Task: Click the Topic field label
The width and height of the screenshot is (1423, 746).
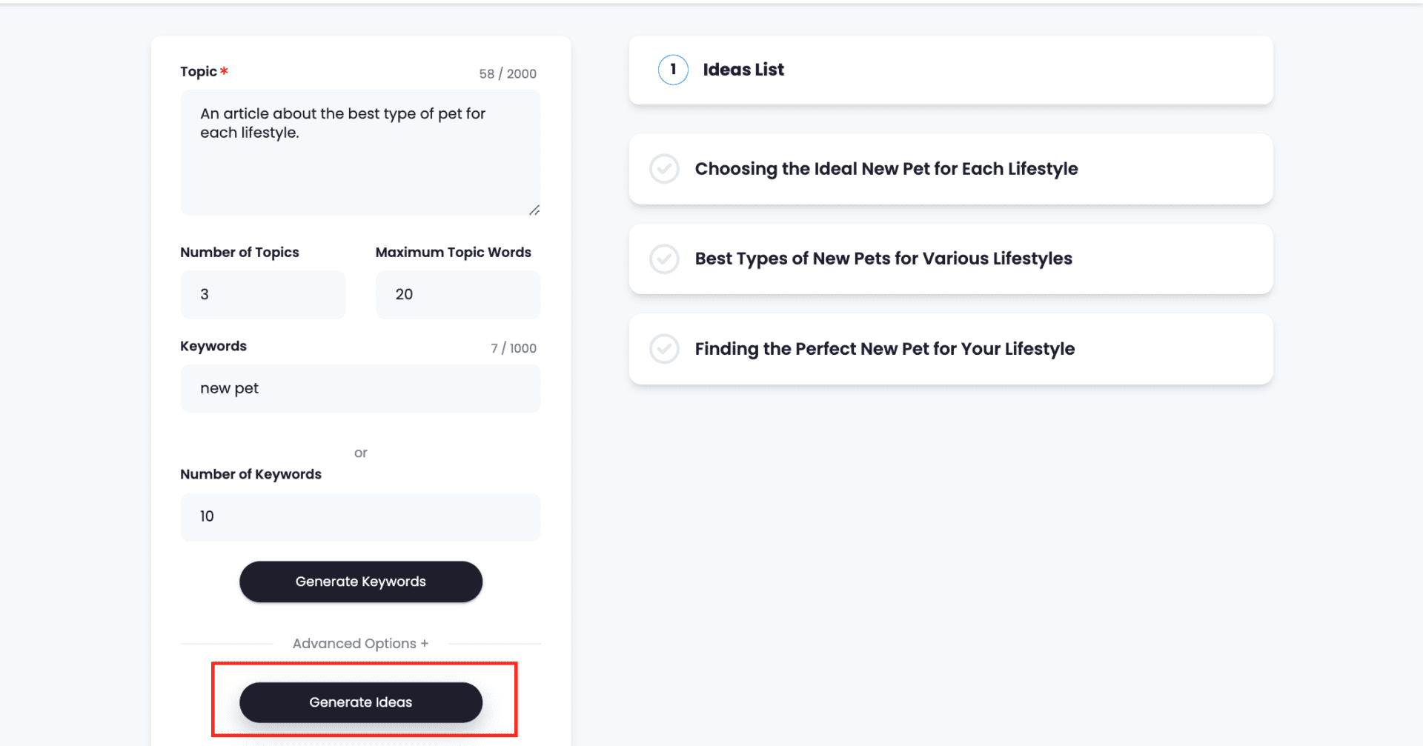Action: coord(199,72)
